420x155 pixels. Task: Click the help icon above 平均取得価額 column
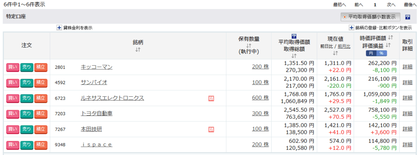[294, 36]
